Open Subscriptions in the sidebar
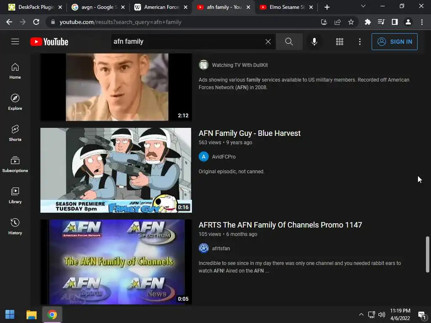431x323 pixels. point(15,164)
